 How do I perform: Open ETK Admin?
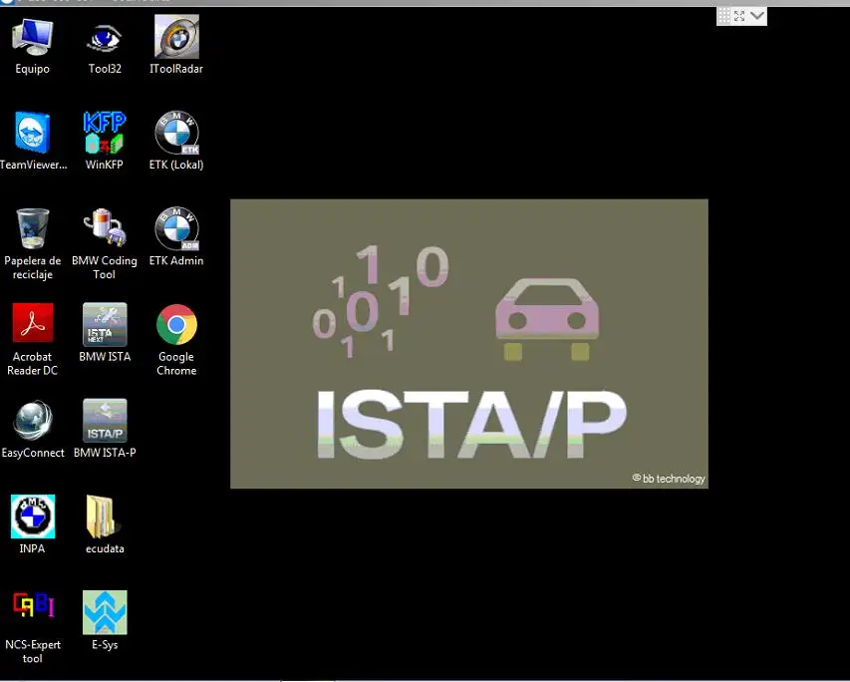tap(175, 229)
